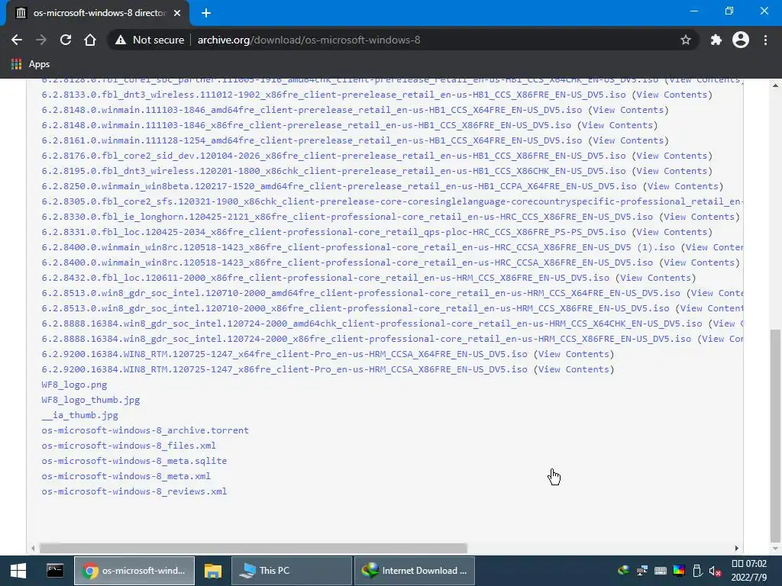
Task: Download the 6.2.8888.16384 x86fre ISO
Action: [366, 339]
